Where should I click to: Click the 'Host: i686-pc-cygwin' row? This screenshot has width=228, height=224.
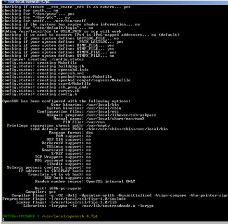58,188
